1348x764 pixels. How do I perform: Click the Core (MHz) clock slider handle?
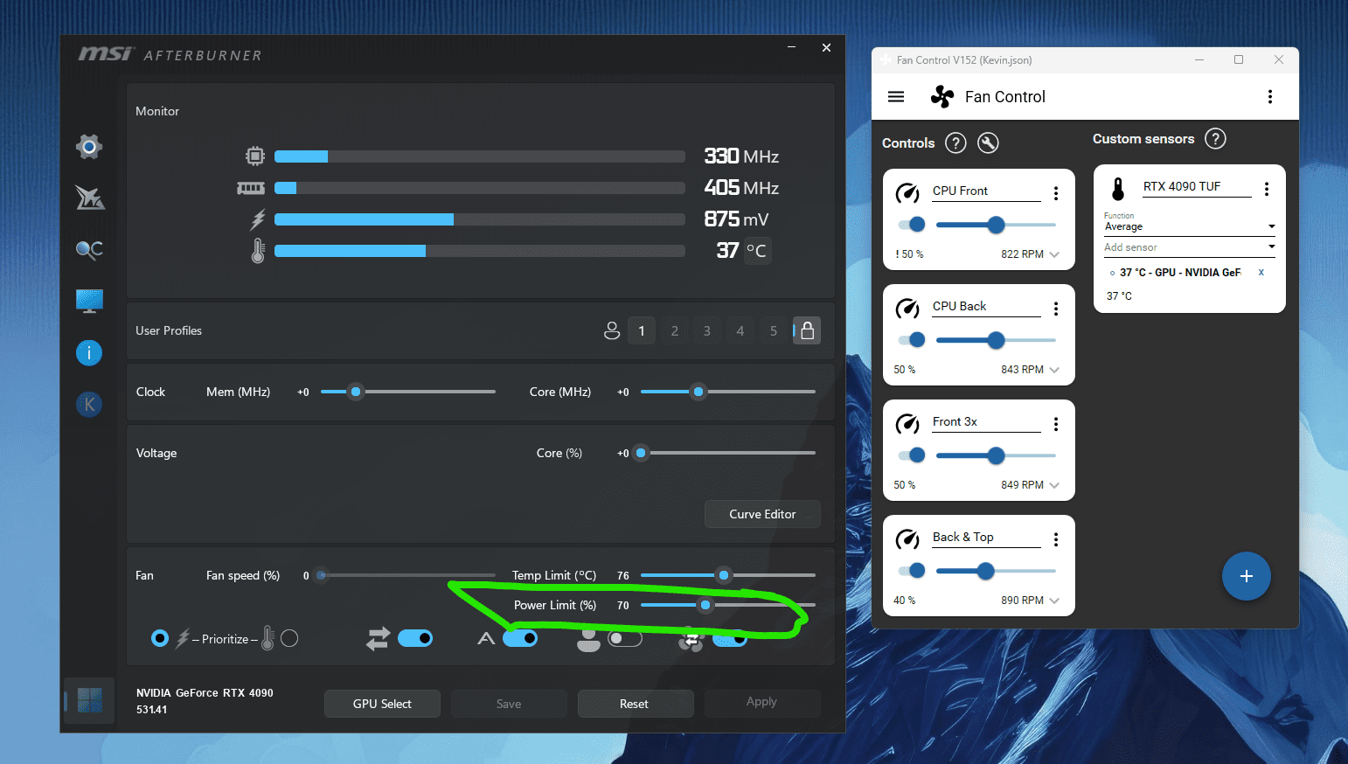698,392
